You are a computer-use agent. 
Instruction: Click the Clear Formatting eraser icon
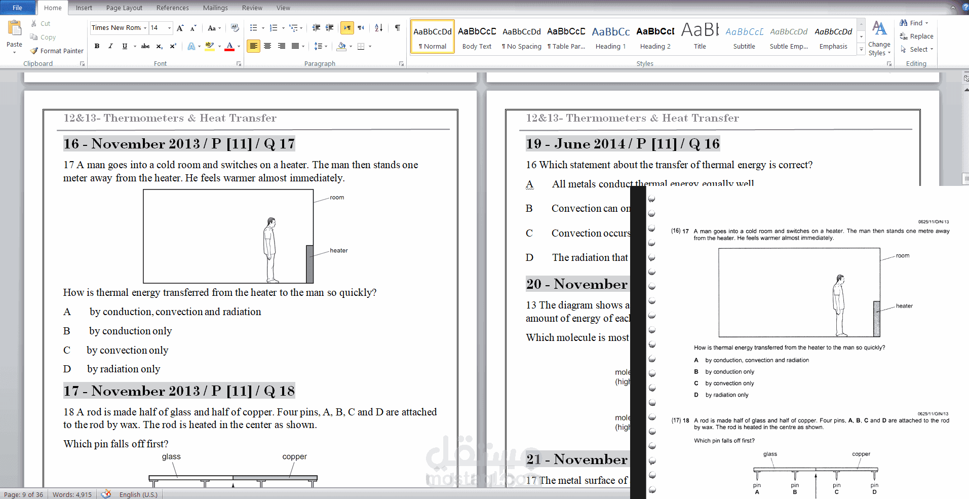235,28
